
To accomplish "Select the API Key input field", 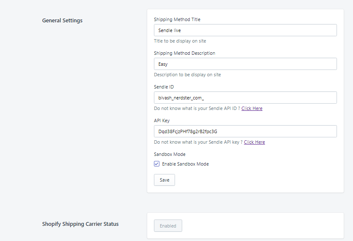I will click(245, 131).
